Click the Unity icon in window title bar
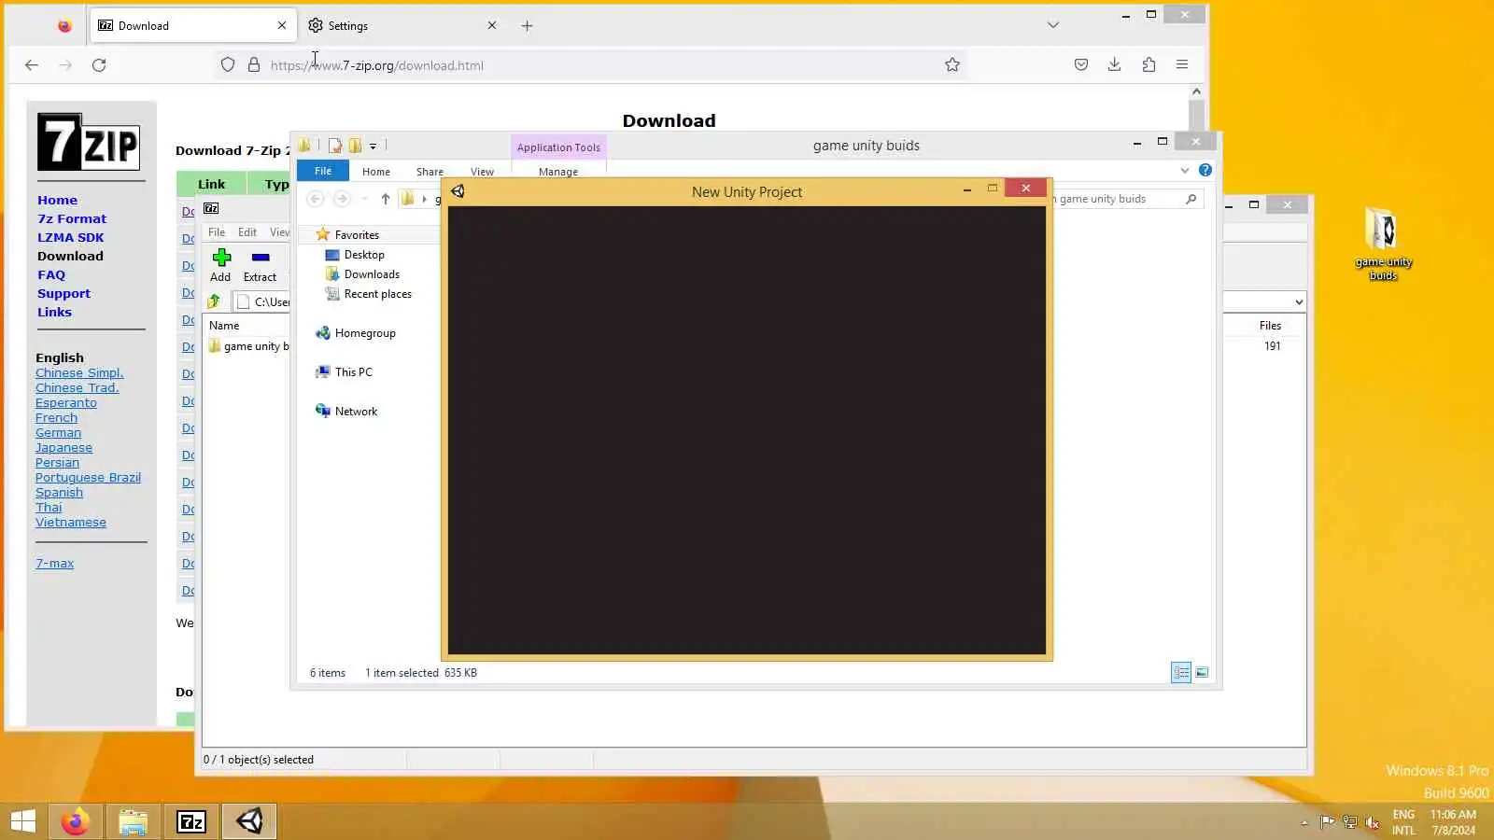 (458, 191)
